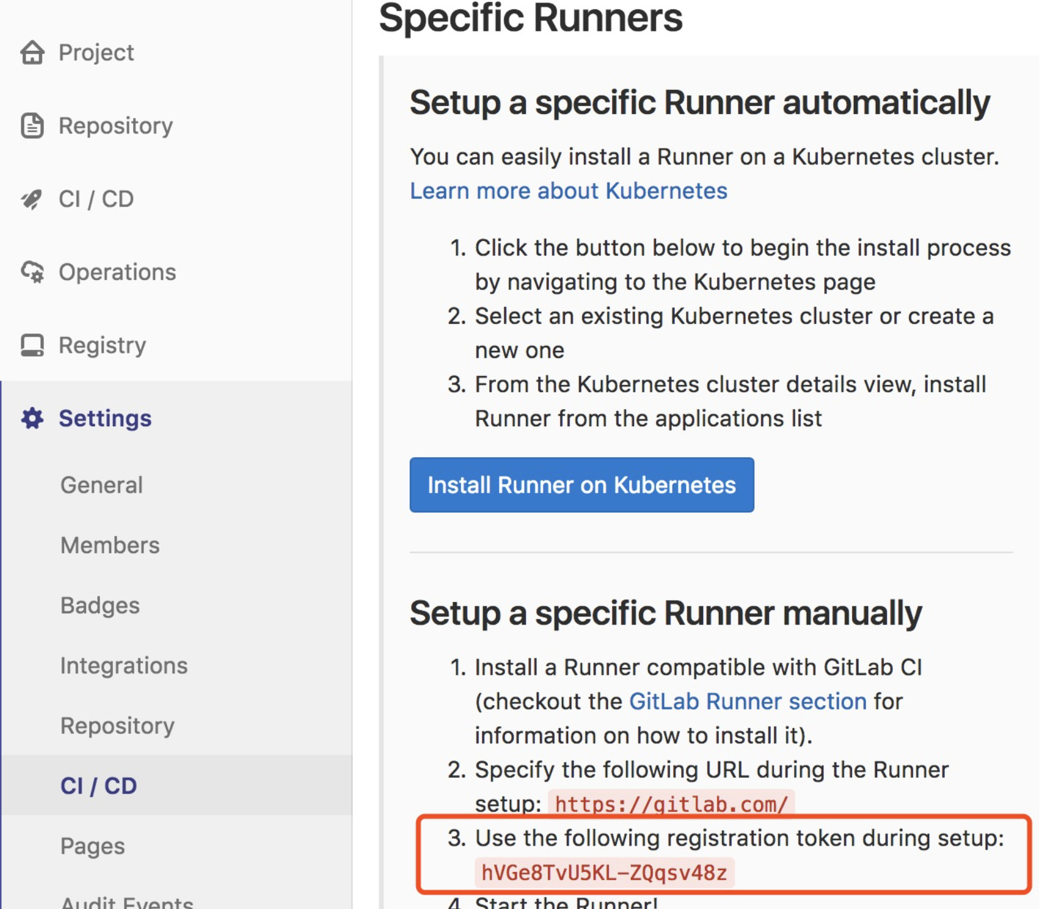
Task: Open Integrations settings
Action: click(124, 666)
